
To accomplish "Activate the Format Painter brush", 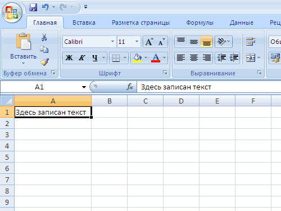I will click(44, 62).
